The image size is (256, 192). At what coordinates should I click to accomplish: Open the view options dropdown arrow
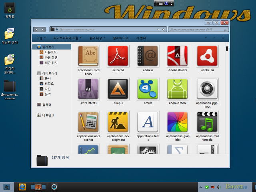206,38
